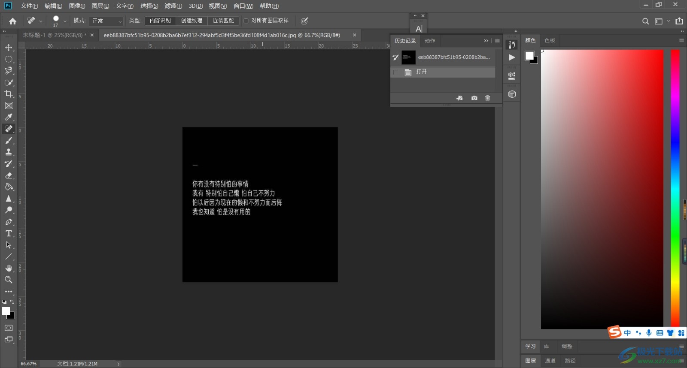Click the toolbar foreground color swatch
The width and height of the screenshot is (687, 368).
pyautogui.click(x=6, y=311)
